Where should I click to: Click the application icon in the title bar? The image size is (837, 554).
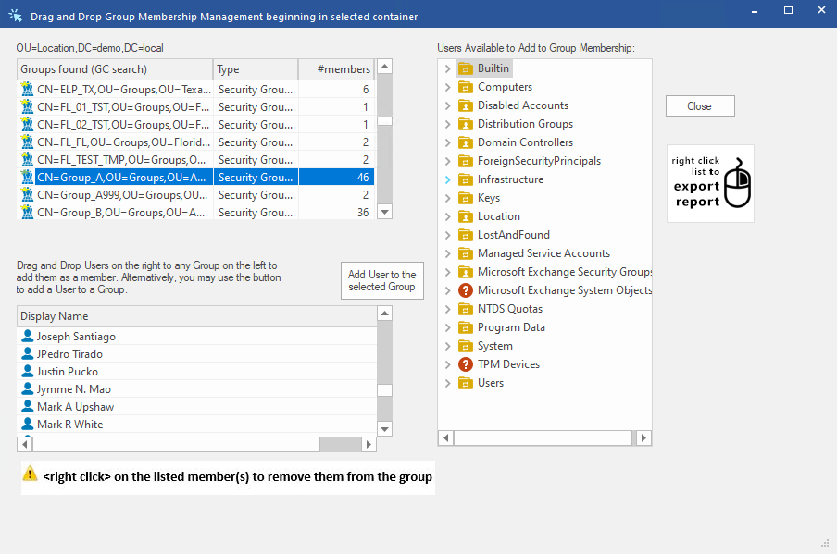click(15, 16)
